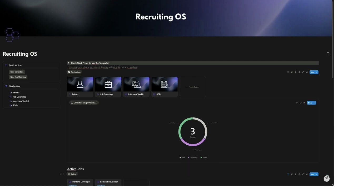Expand the Quick Start toggle section
Viewport: 337px width, 189px height.
click(69, 63)
